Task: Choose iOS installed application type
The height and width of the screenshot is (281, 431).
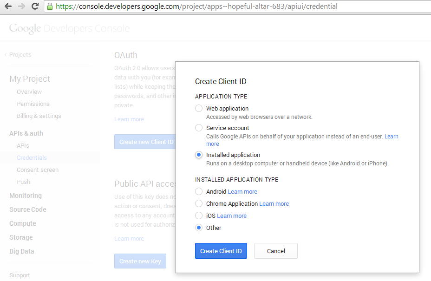Action: (x=199, y=216)
